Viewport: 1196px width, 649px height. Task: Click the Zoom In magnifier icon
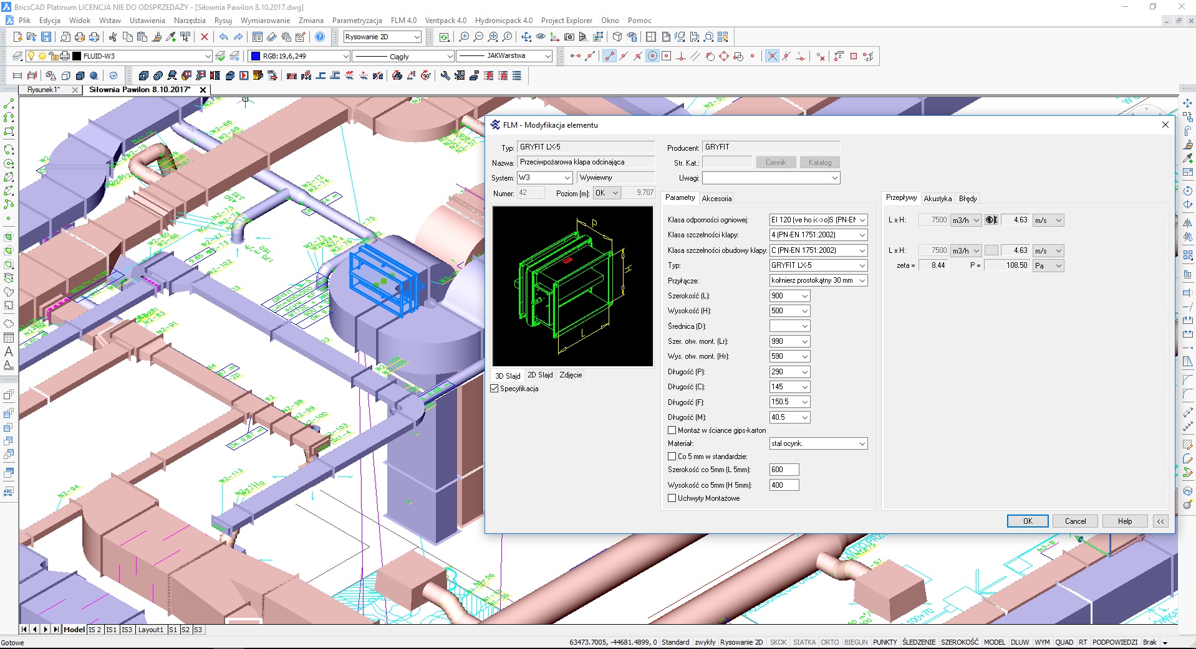point(464,37)
